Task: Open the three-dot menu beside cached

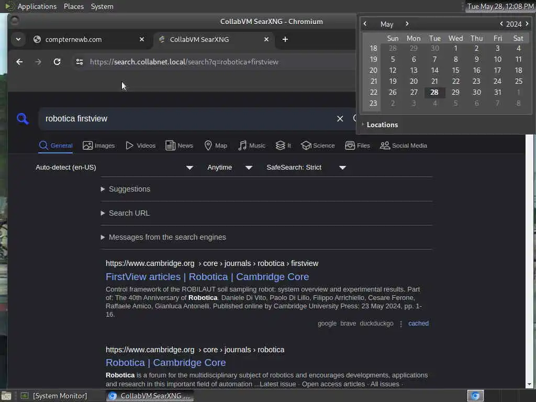Action: point(401,323)
